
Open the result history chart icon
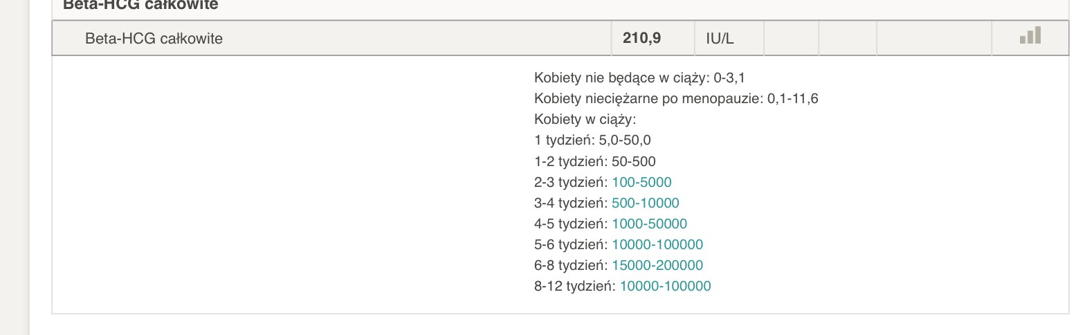tap(1030, 36)
